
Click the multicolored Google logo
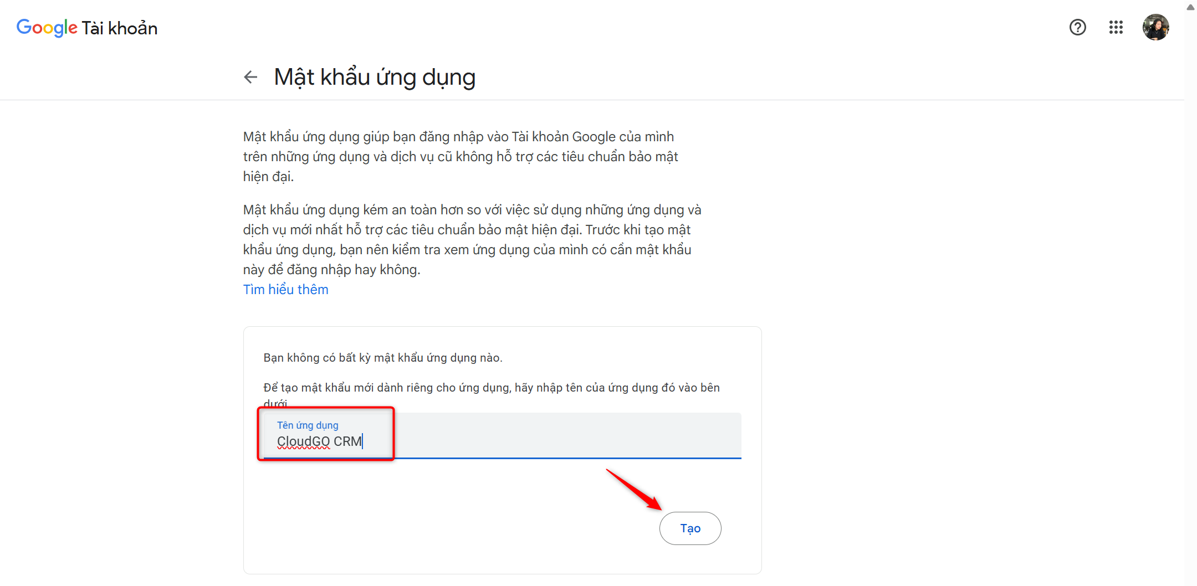tap(47, 27)
